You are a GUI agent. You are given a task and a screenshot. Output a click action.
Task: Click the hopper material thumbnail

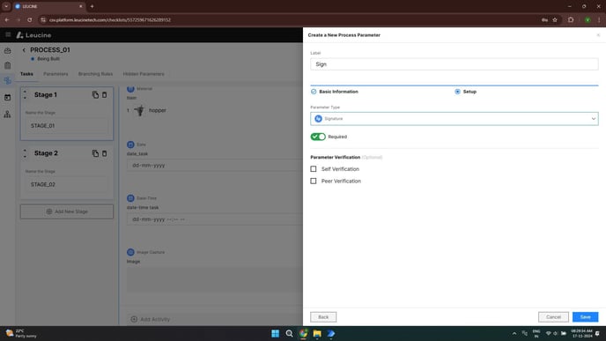(139, 110)
